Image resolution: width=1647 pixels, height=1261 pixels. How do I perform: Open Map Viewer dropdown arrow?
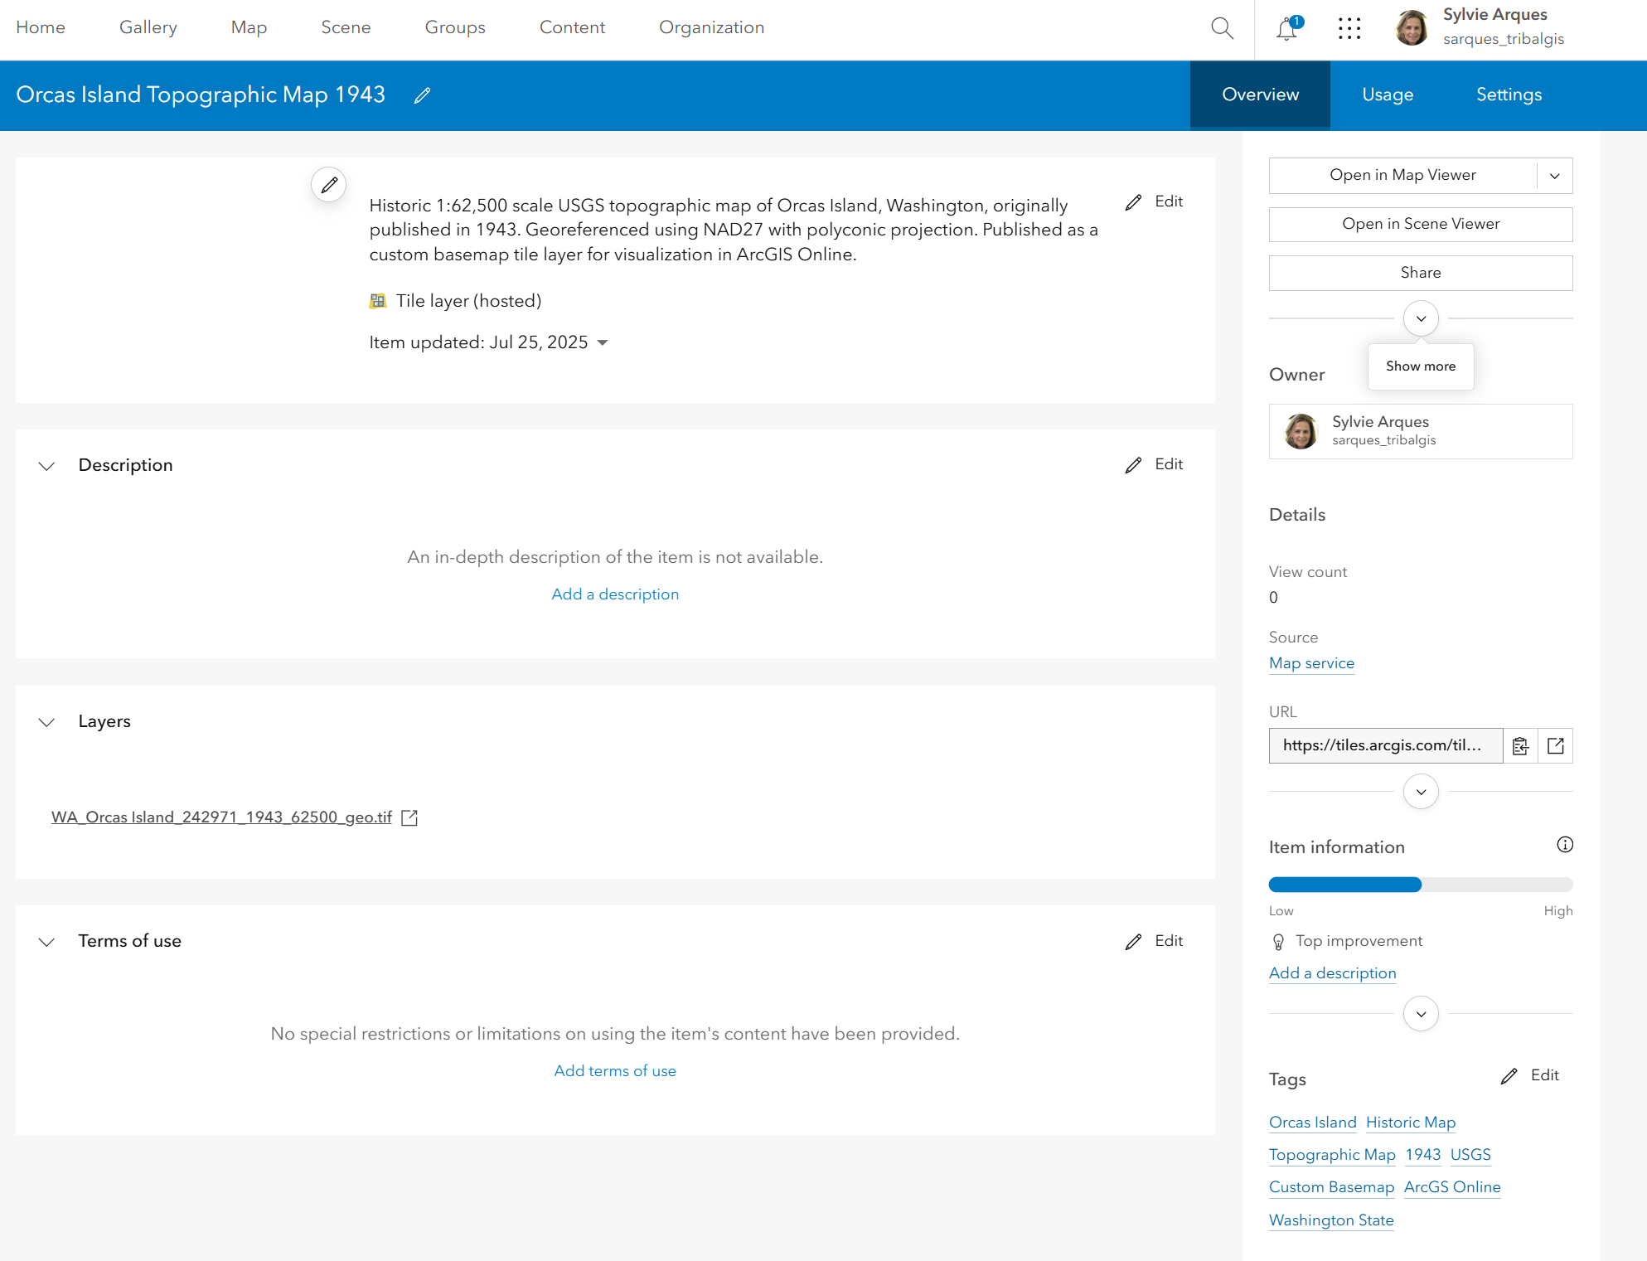click(x=1555, y=176)
